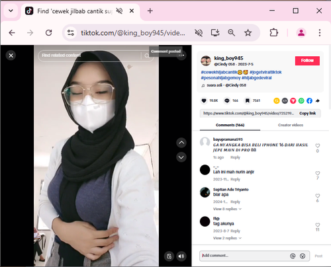Save video with bookmark icon
Image resolution: width=331 pixels, height=267 pixels.
[248, 100]
